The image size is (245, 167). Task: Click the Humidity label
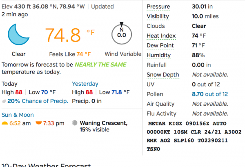[x=158, y=55]
